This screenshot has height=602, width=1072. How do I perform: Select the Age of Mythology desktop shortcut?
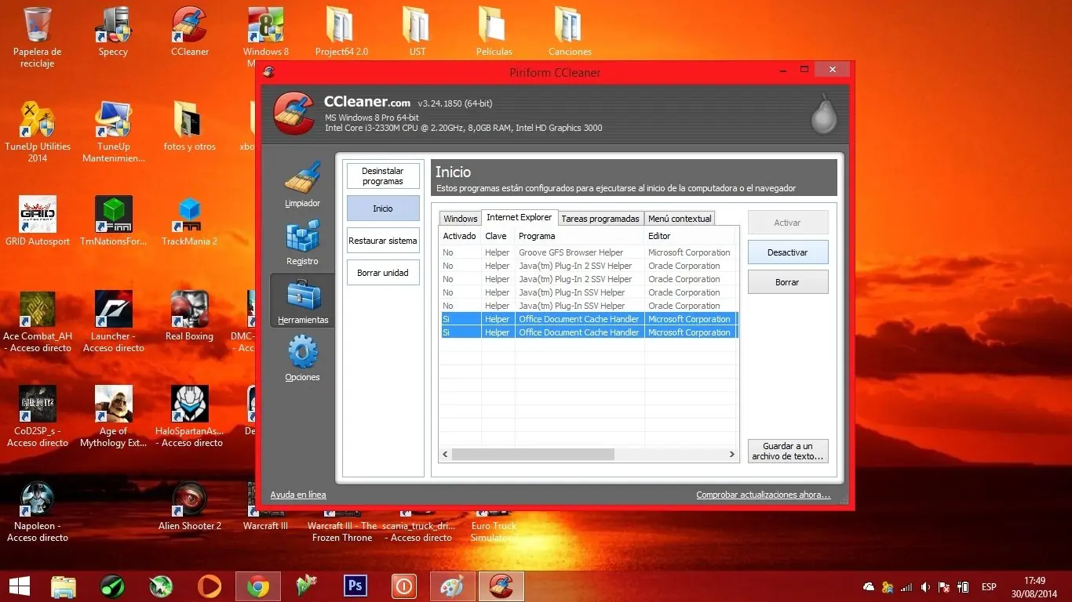click(114, 416)
